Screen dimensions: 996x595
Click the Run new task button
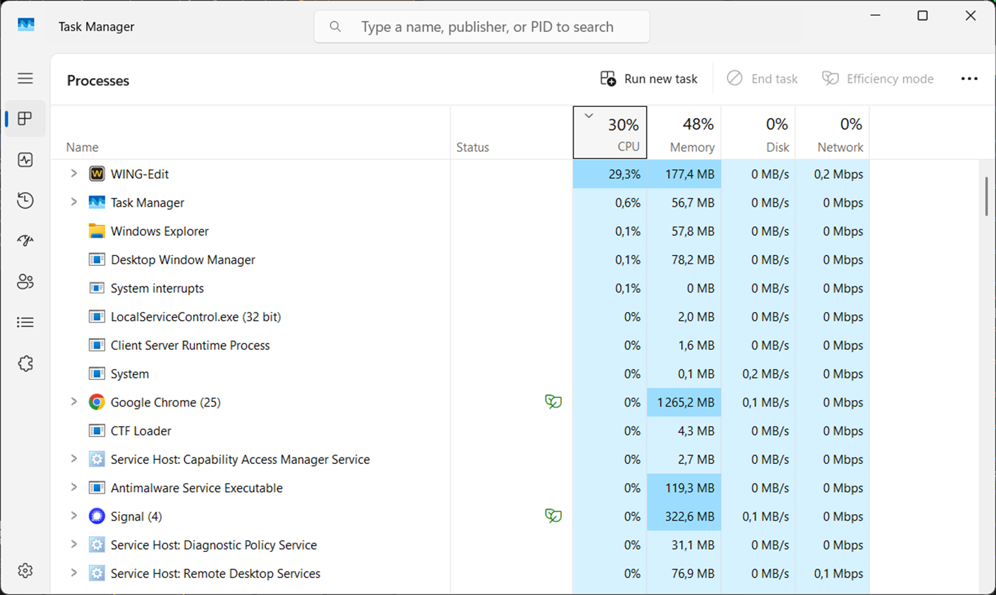[x=649, y=79]
